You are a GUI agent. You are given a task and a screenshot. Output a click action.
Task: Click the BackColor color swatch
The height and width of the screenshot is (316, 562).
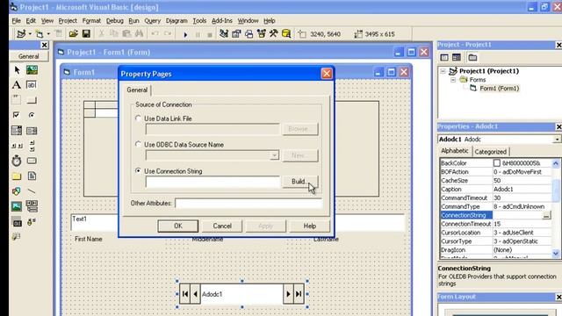click(496, 163)
